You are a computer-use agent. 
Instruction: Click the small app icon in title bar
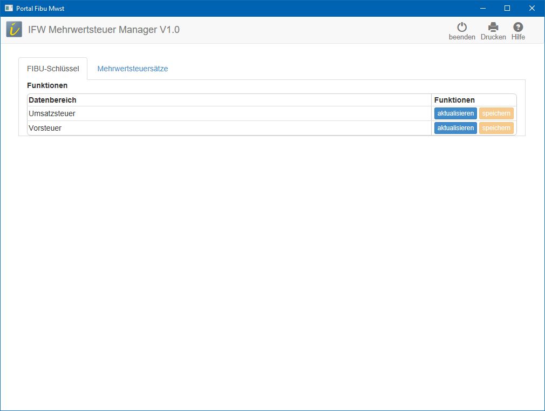pyautogui.click(x=9, y=8)
